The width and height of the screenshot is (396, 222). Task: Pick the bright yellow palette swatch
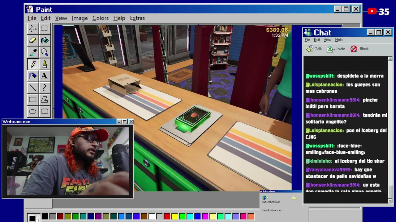[x=174, y=216]
